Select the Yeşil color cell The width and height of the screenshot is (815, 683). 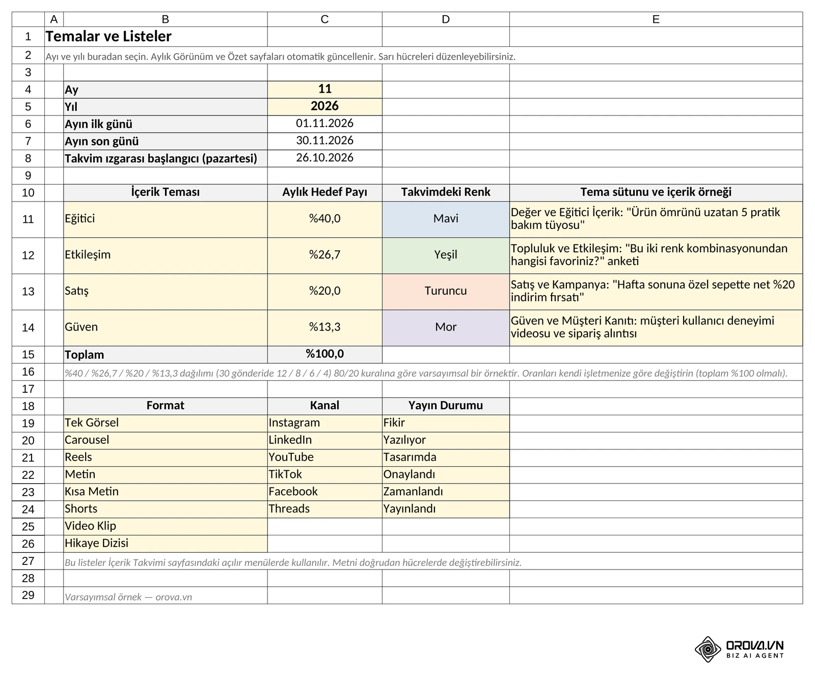[446, 255]
